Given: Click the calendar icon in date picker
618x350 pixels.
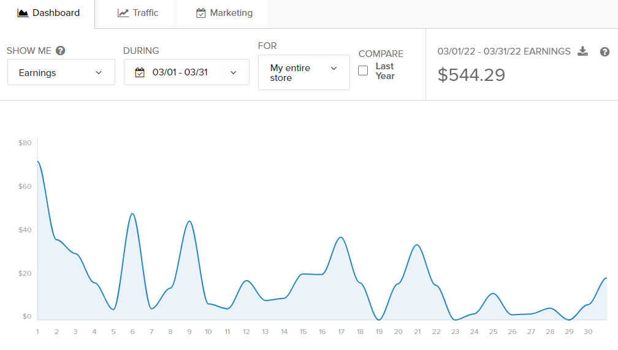Looking at the screenshot, I should pyautogui.click(x=140, y=72).
